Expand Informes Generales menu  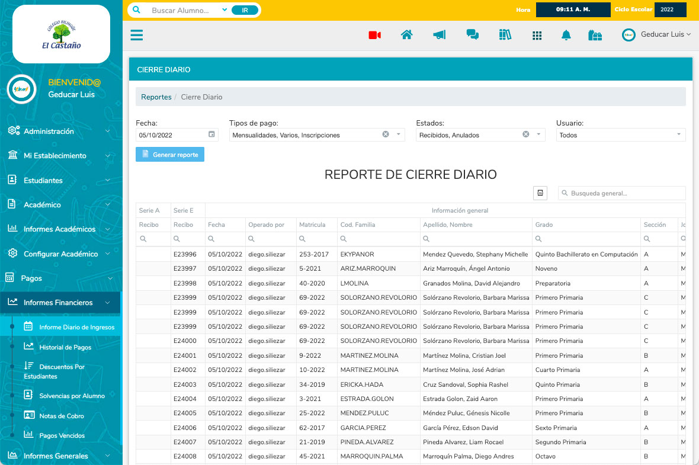coord(60,456)
